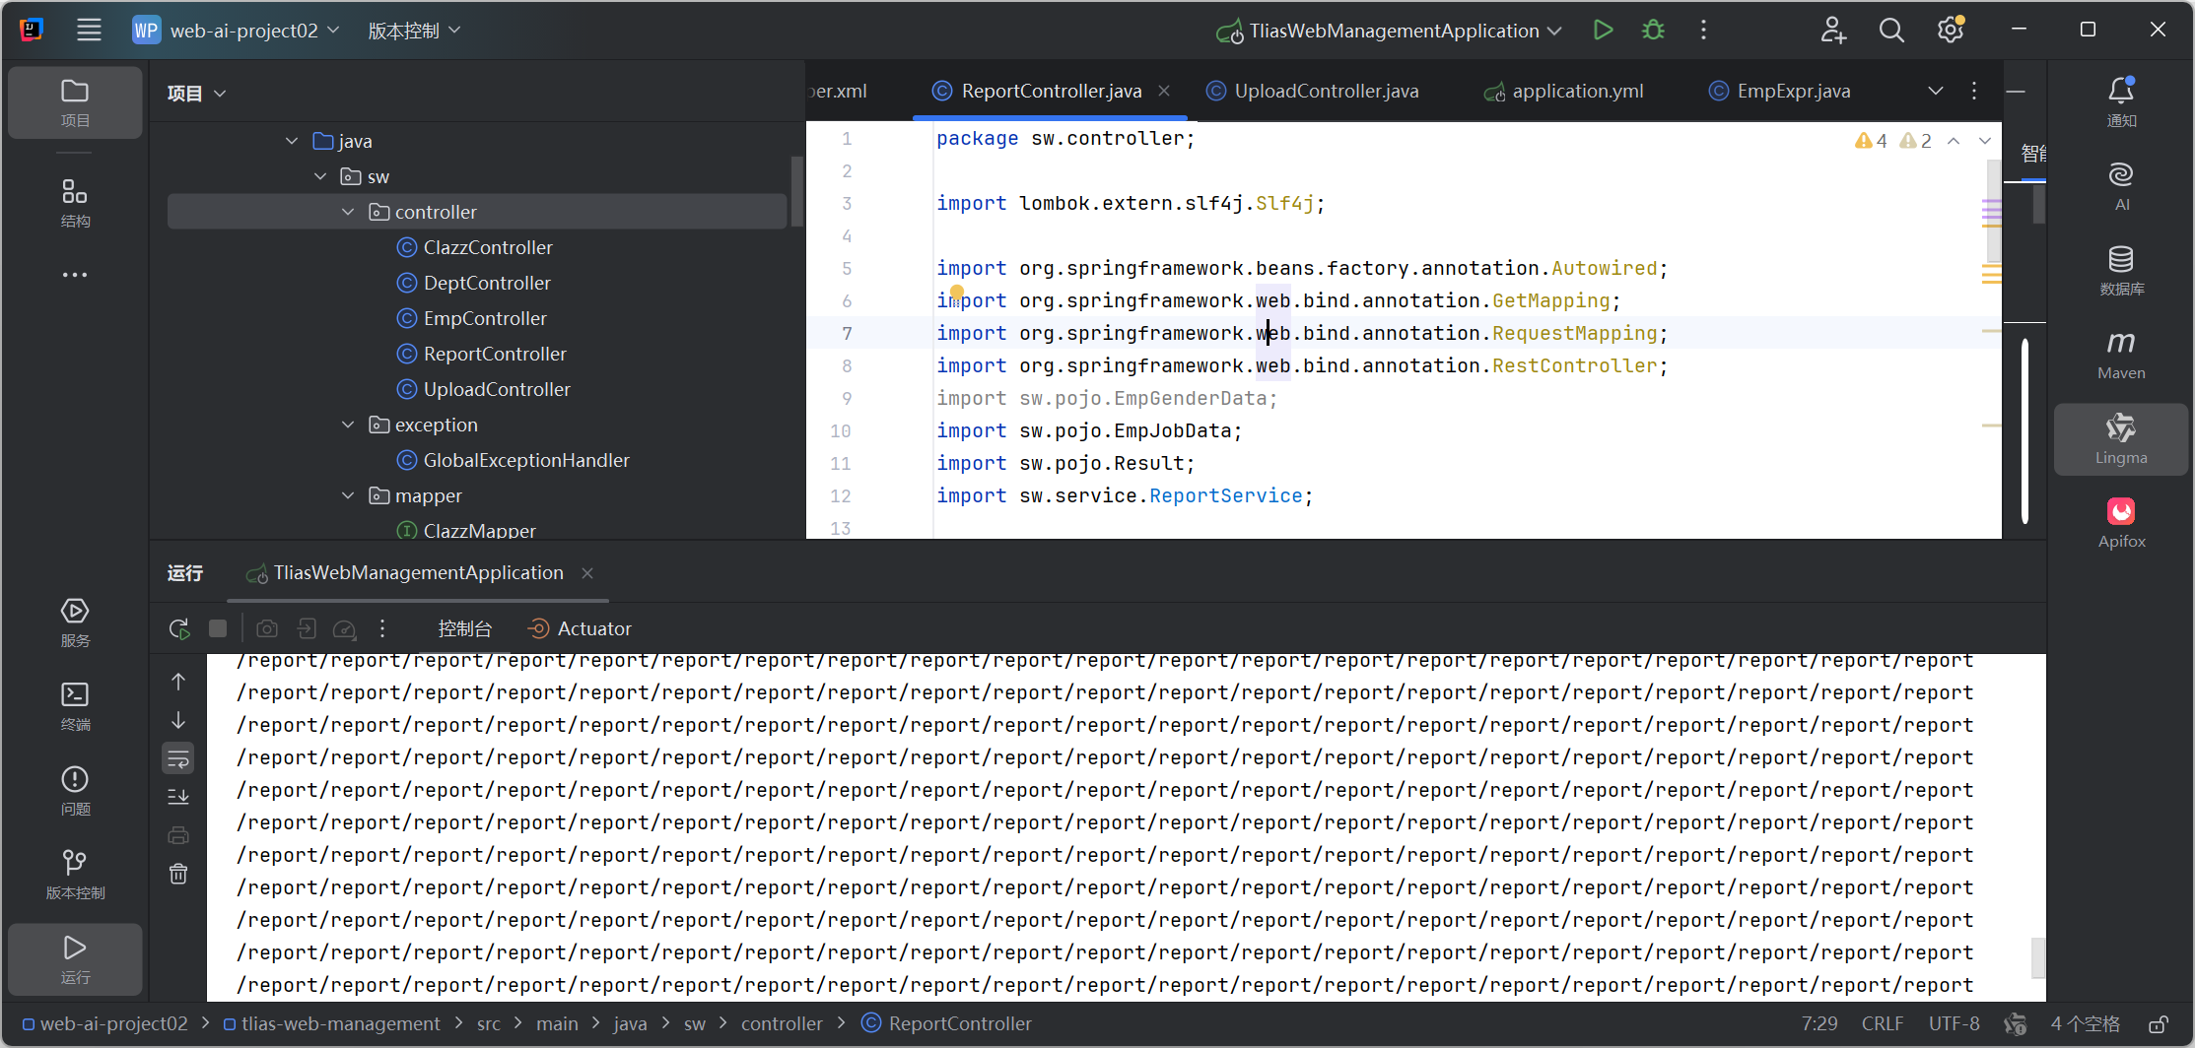Image resolution: width=2195 pixels, height=1048 pixels.
Task: Click the 7:29 caret position indicator
Action: 1819,1024
